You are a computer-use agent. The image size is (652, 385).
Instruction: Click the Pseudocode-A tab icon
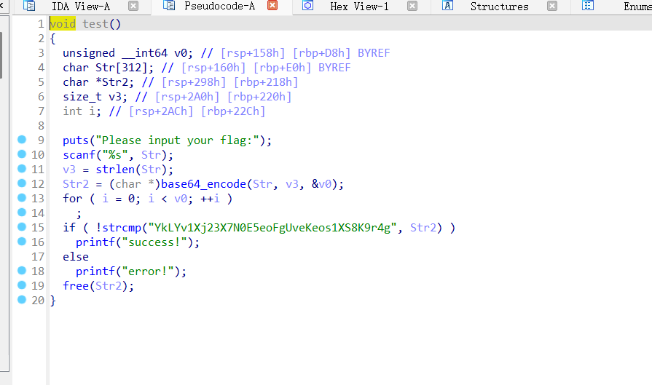click(x=169, y=5)
